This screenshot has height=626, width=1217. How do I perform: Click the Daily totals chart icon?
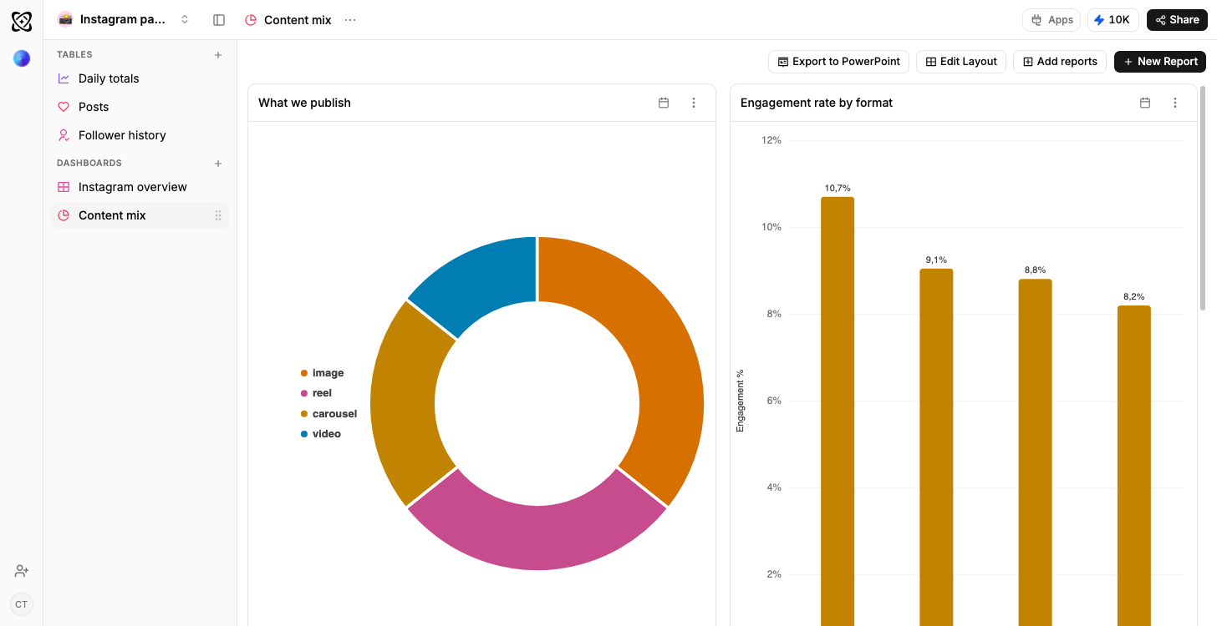tap(64, 78)
